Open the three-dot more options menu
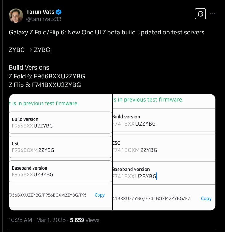225x232 pixels. tap(212, 14)
